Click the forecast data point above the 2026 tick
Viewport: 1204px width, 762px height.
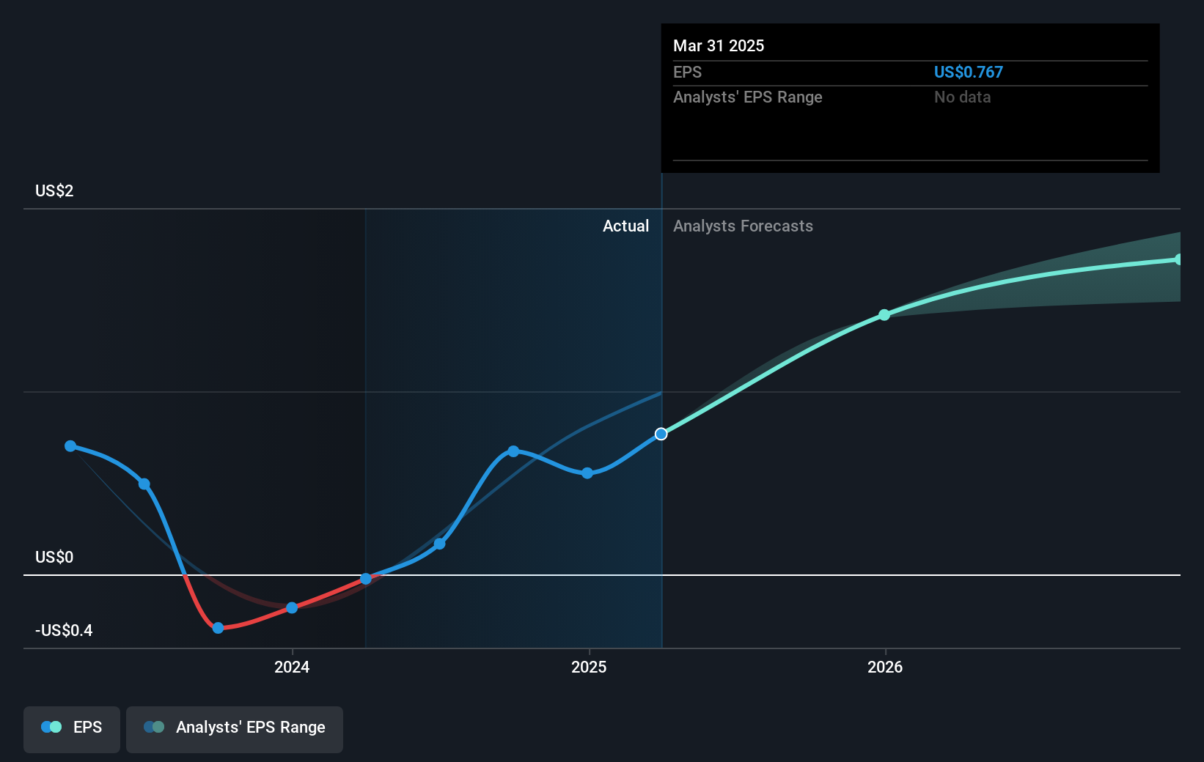pyautogui.click(x=884, y=315)
